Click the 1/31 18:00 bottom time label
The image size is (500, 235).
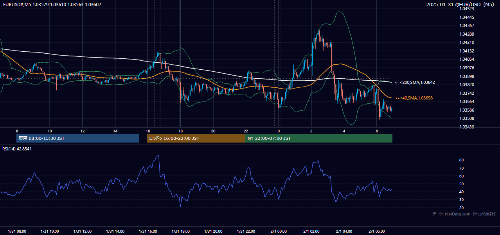(180, 231)
